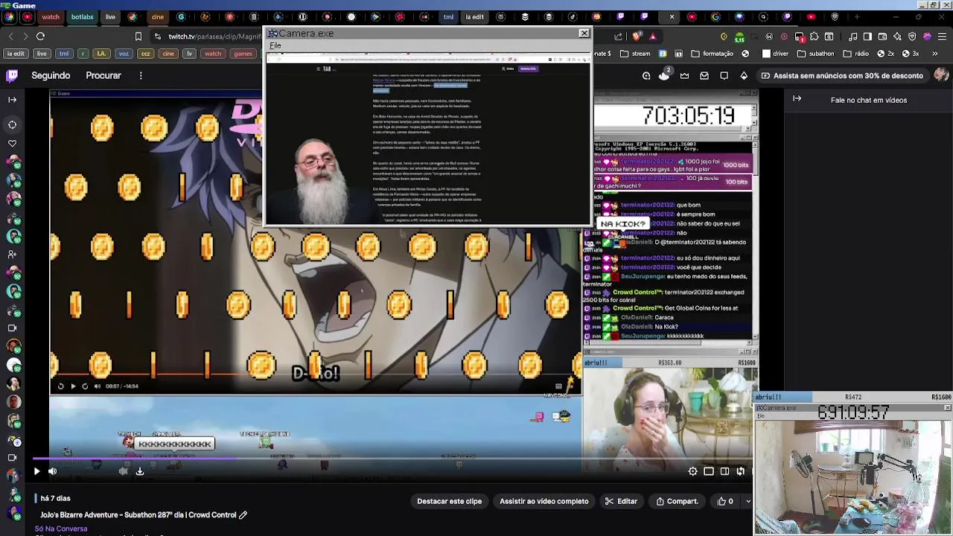Open the 'rádio' bookmarks folder

pyautogui.click(x=855, y=54)
